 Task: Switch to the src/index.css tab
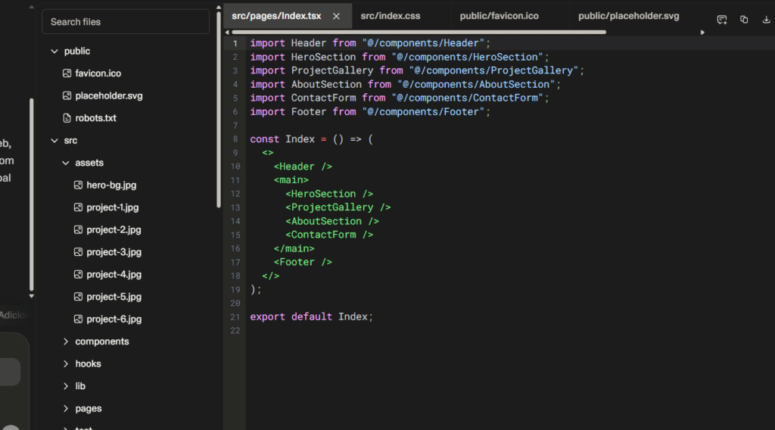[390, 16]
